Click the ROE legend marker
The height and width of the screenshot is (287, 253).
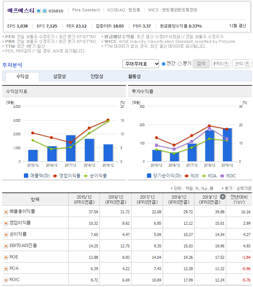click(187, 176)
